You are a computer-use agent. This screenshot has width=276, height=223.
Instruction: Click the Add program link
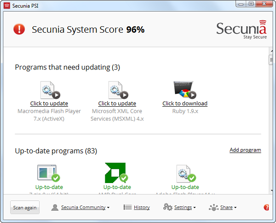pos(245,150)
